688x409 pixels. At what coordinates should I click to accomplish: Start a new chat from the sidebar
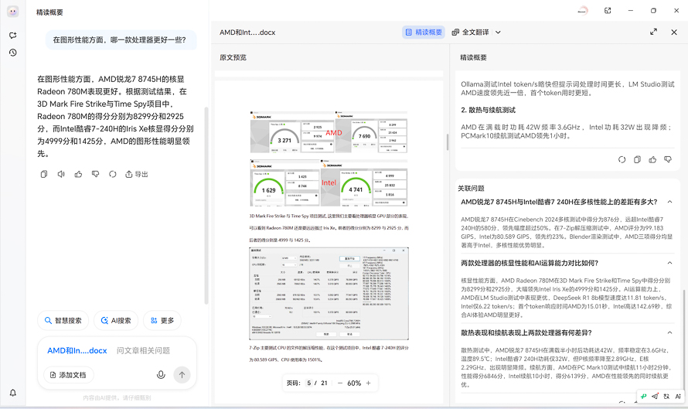12,35
